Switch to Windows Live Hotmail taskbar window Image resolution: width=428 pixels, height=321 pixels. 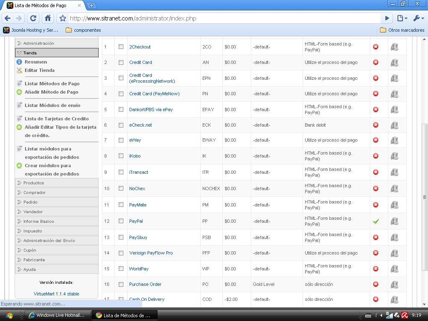[x=57, y=315]
